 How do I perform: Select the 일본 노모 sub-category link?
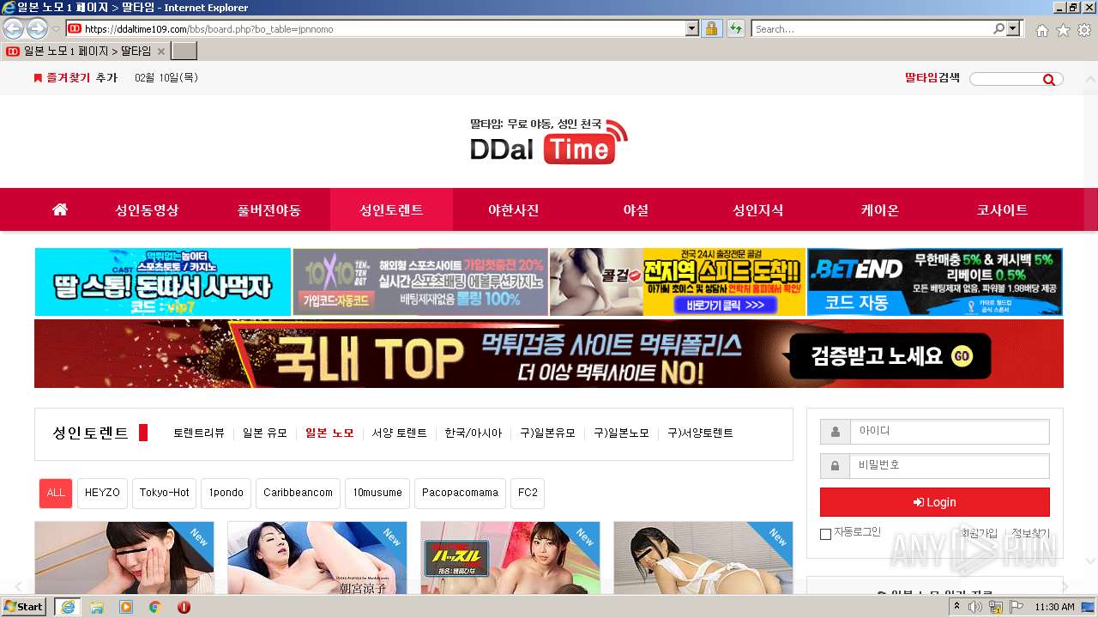329,433
